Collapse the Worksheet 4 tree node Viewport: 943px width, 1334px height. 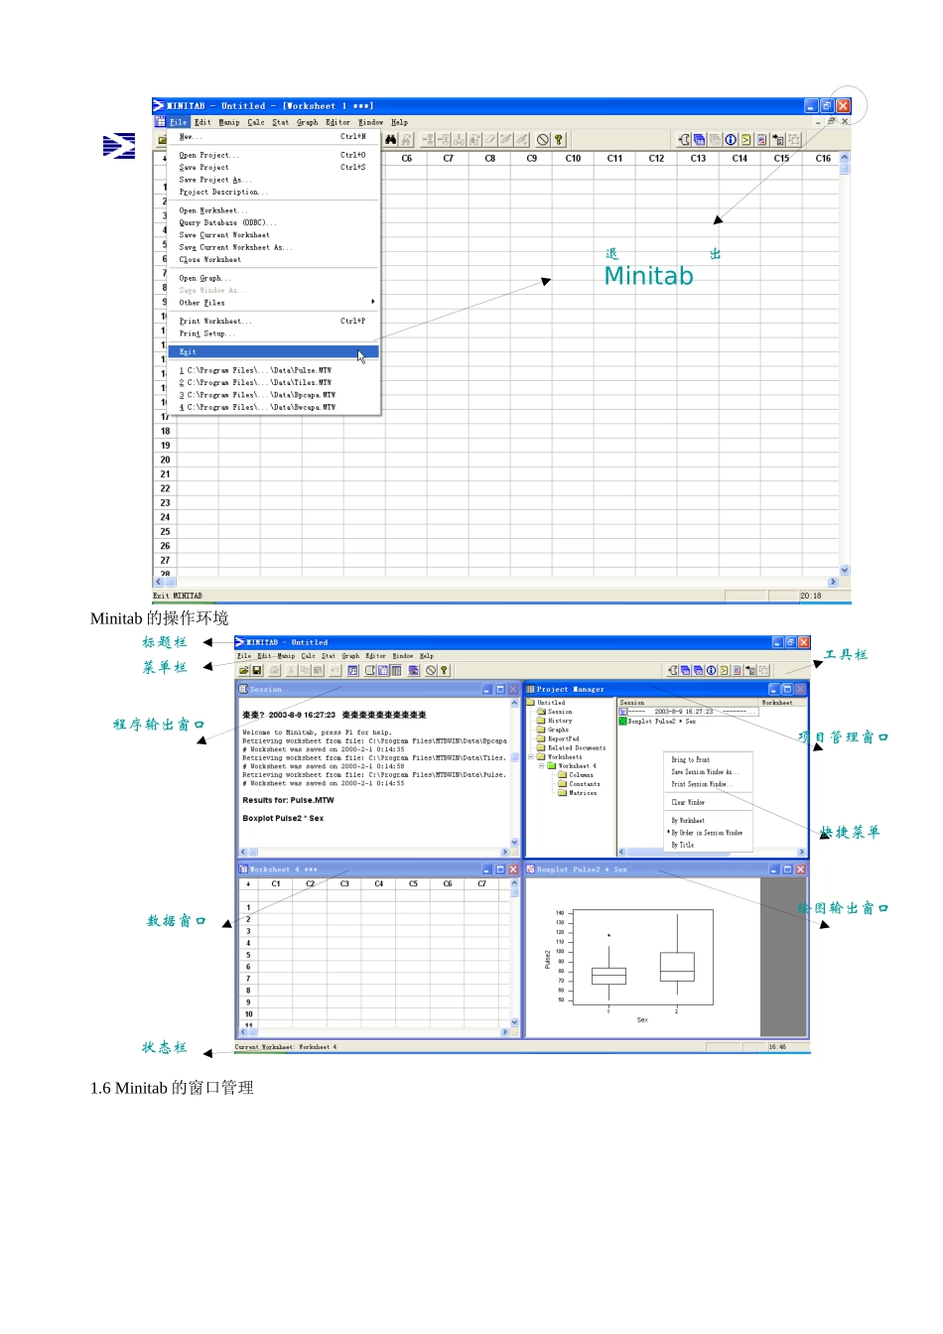(x=541, y=766)
